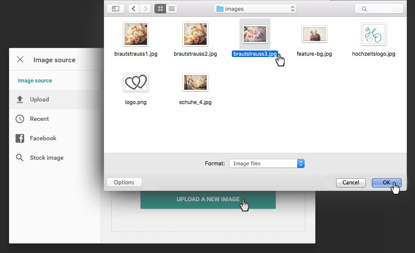Select the brautstrauss1.jpg thumbnail
The width and height of the screenshot is (415, 253).
pos(136,34)
